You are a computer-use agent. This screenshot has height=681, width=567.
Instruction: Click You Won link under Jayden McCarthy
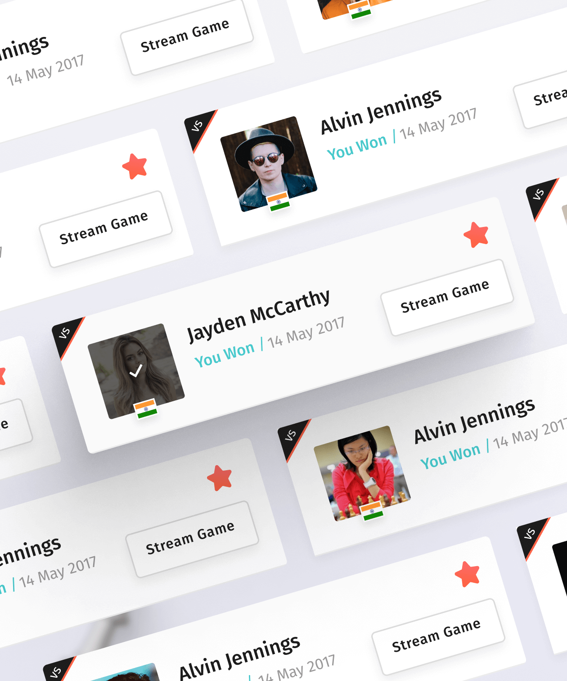coord(225,355)
